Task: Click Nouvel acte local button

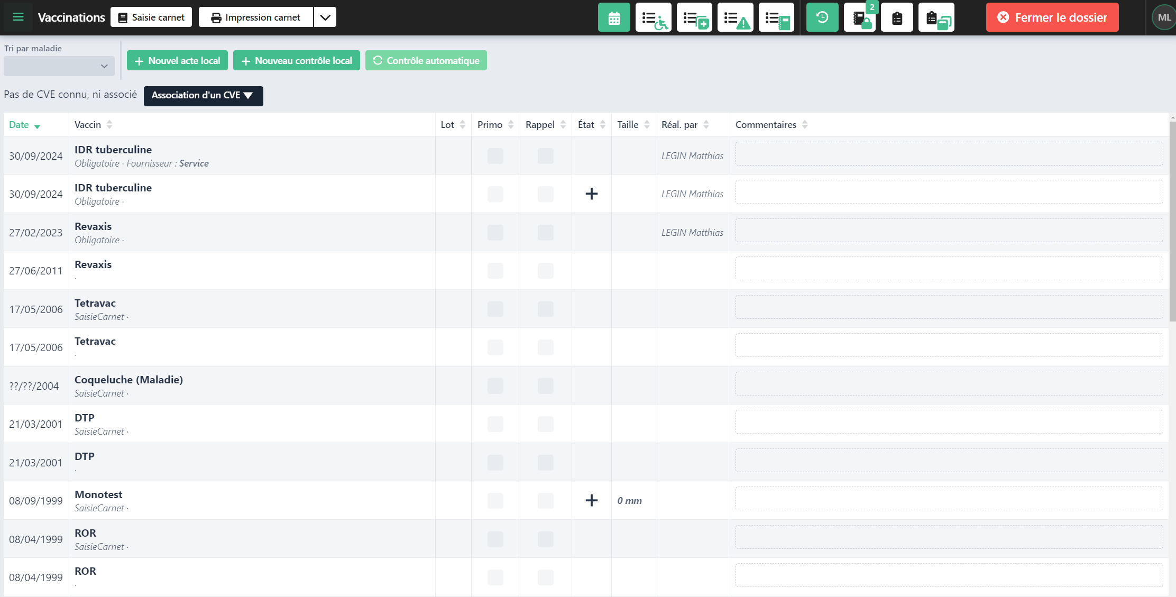Action: coord(177,61)
